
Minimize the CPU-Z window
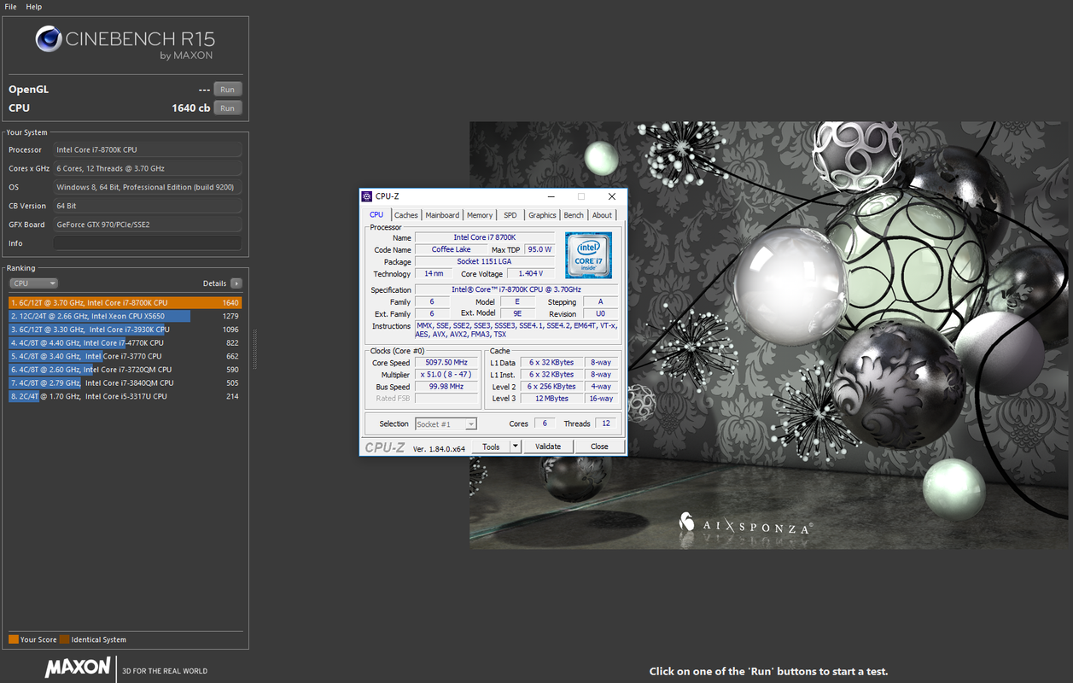click(x=551, y=196)
